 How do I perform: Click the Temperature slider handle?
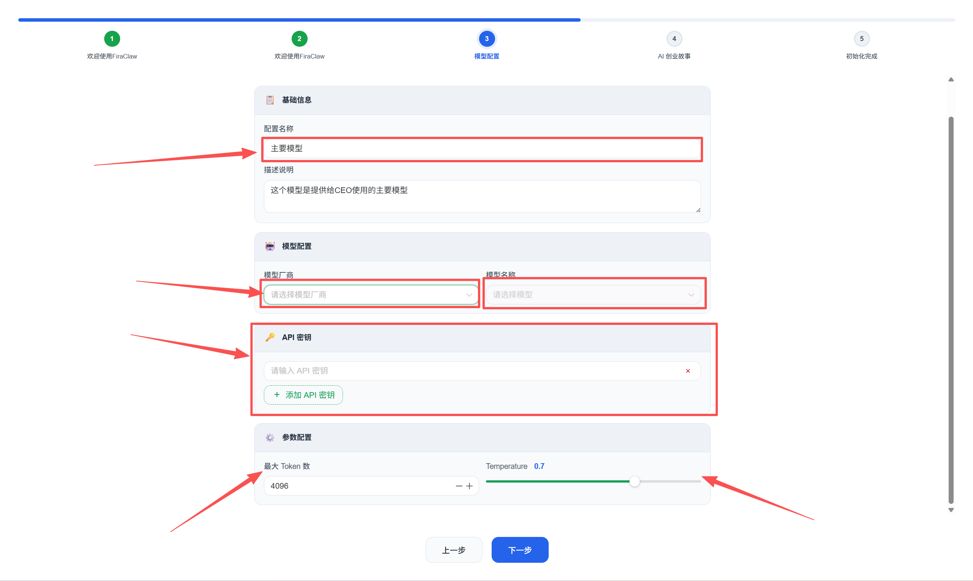[x=634, y=481]
